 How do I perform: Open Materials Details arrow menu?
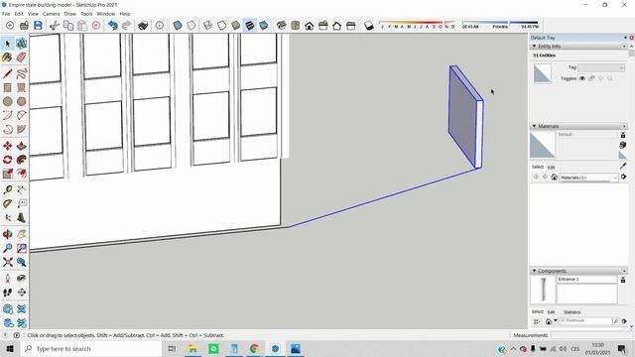point(624,177)
